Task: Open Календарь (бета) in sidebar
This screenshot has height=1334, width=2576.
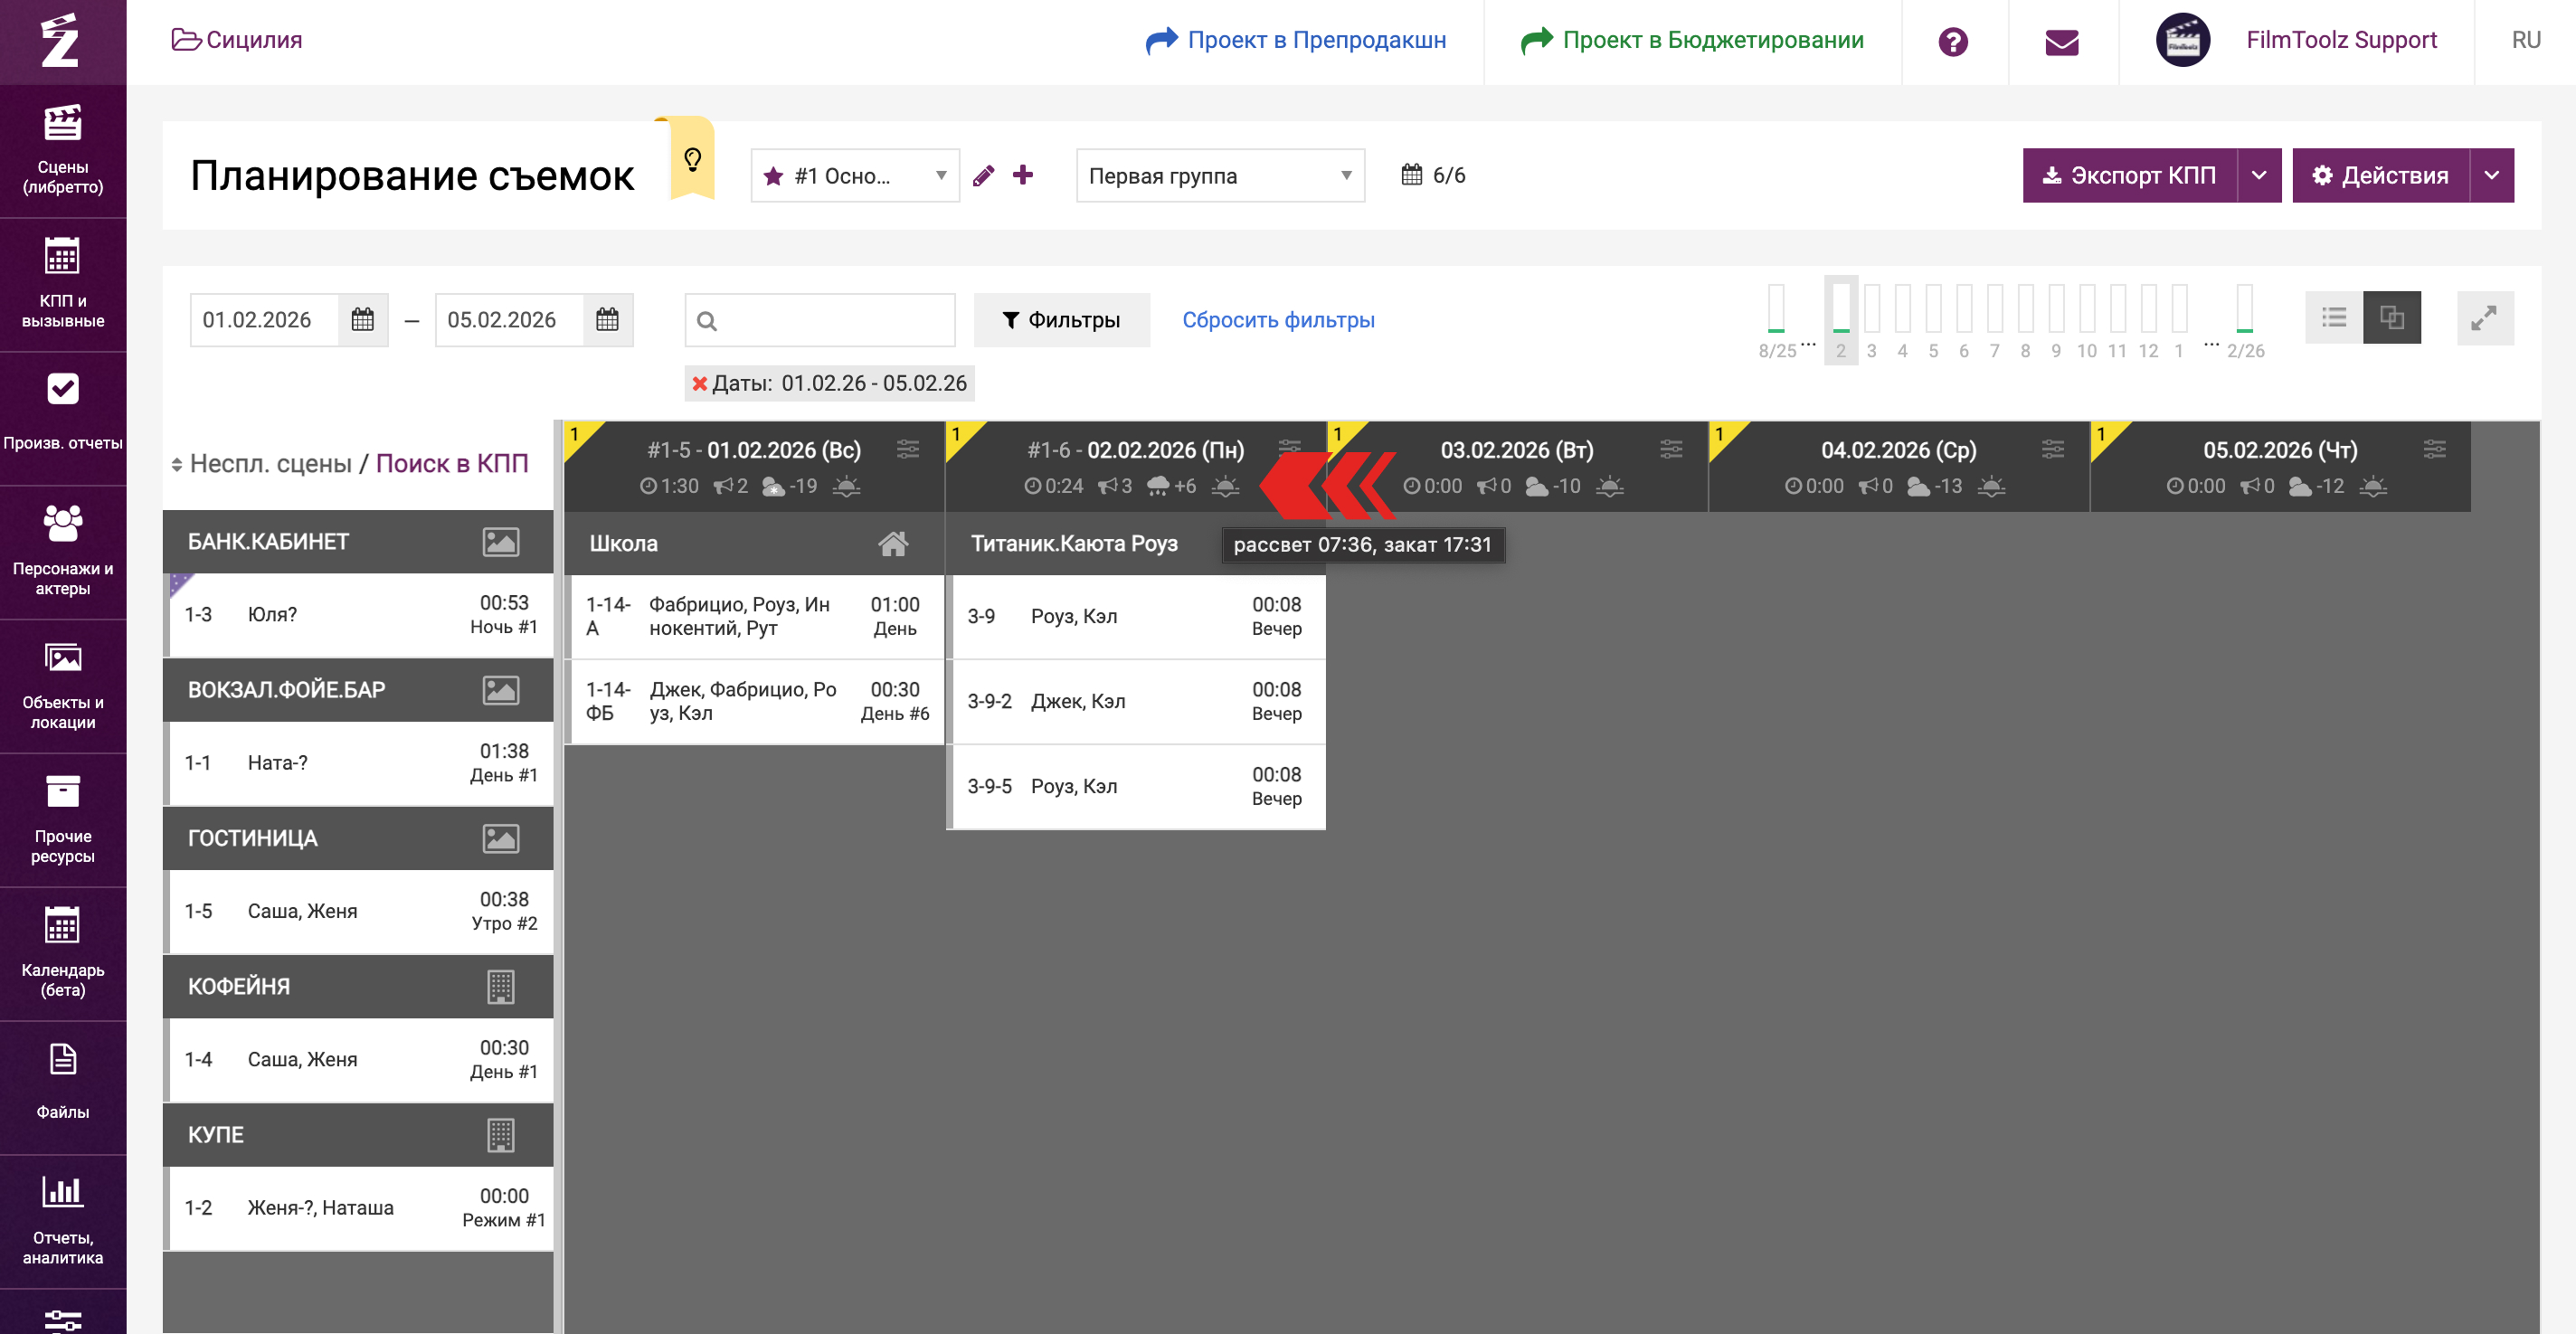Action: click(63, 953)
